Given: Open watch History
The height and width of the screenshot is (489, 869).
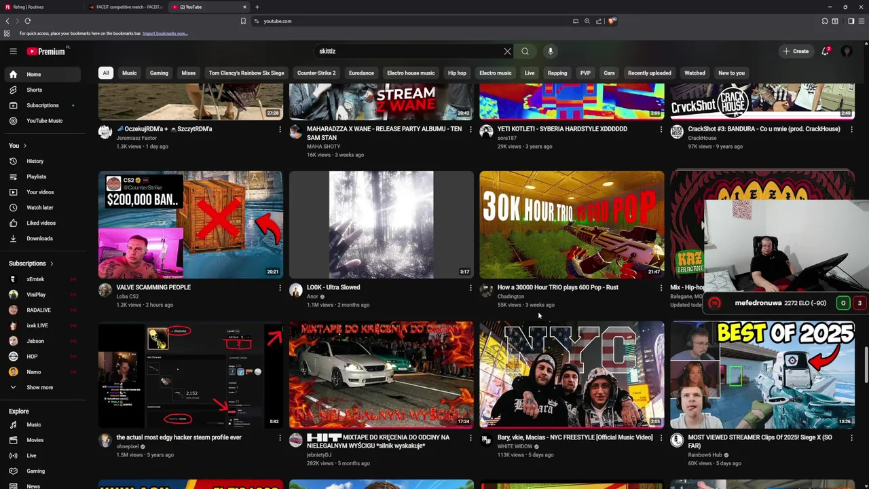Looking at the screenshot, I should 43,161.
